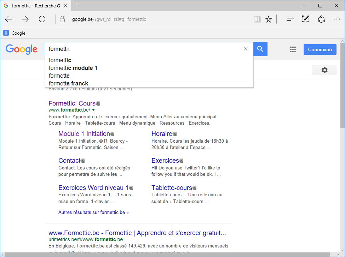The width and height of the screenshot is (345, 257).
Task: Click the horizontal scrollbar left arrow
Action: 2,255
